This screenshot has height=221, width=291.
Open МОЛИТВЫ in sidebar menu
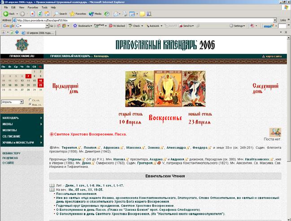10,130
